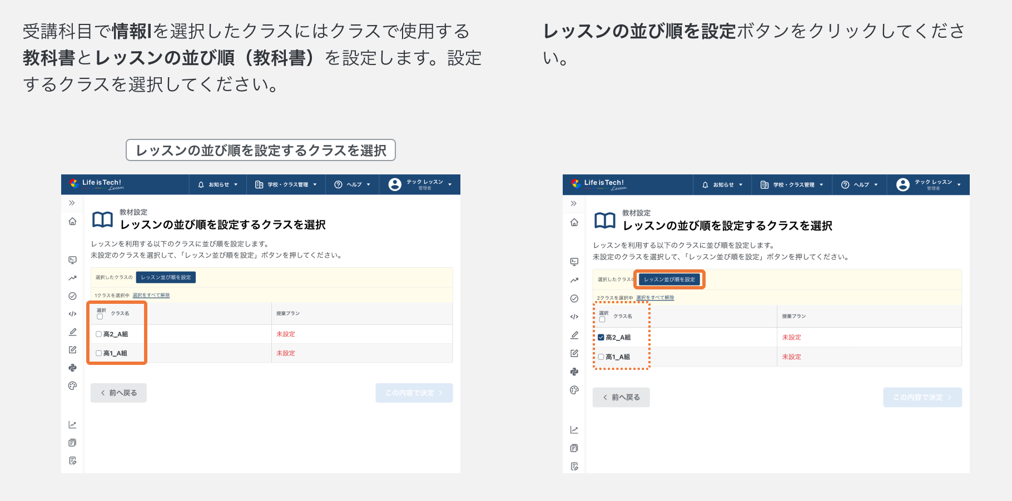Expand sidebar chevrons in left screenshot

coord(72,203)
